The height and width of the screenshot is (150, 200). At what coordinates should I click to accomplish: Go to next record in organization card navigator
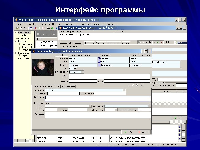[x=147, y=42]
